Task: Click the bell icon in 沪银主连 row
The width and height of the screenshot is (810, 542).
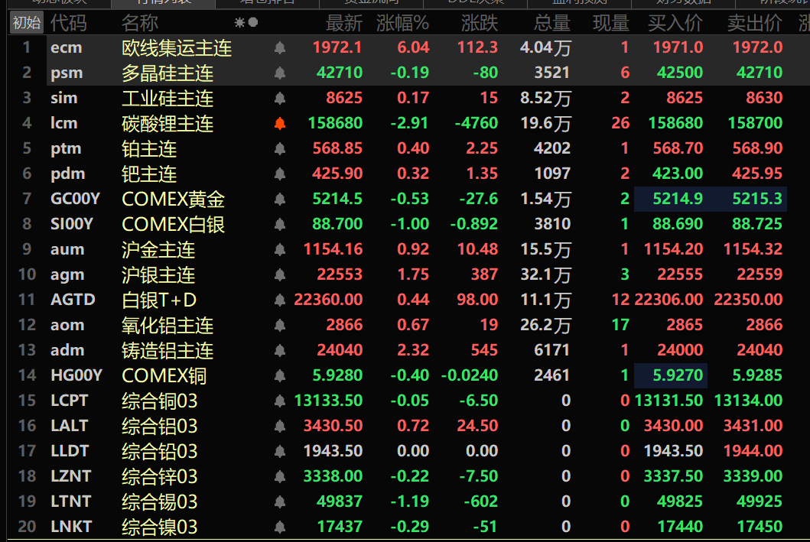Action: [280, 275]
